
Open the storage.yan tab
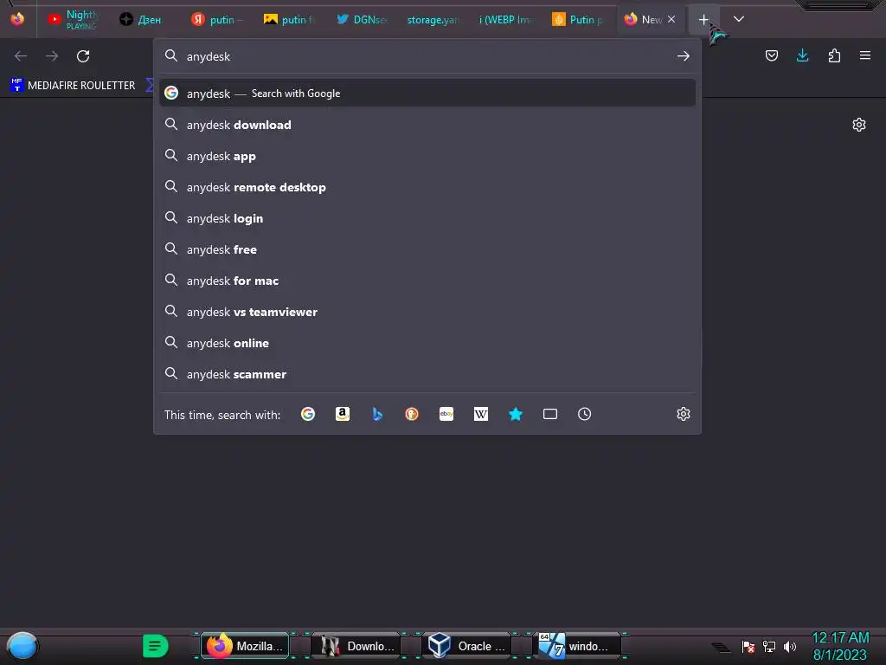pos(433,19)
